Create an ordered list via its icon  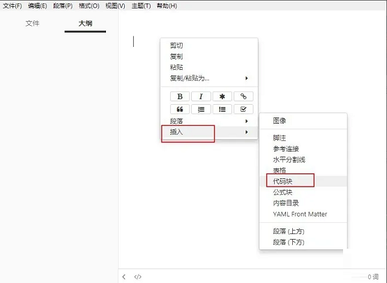[x=201, y=109]
